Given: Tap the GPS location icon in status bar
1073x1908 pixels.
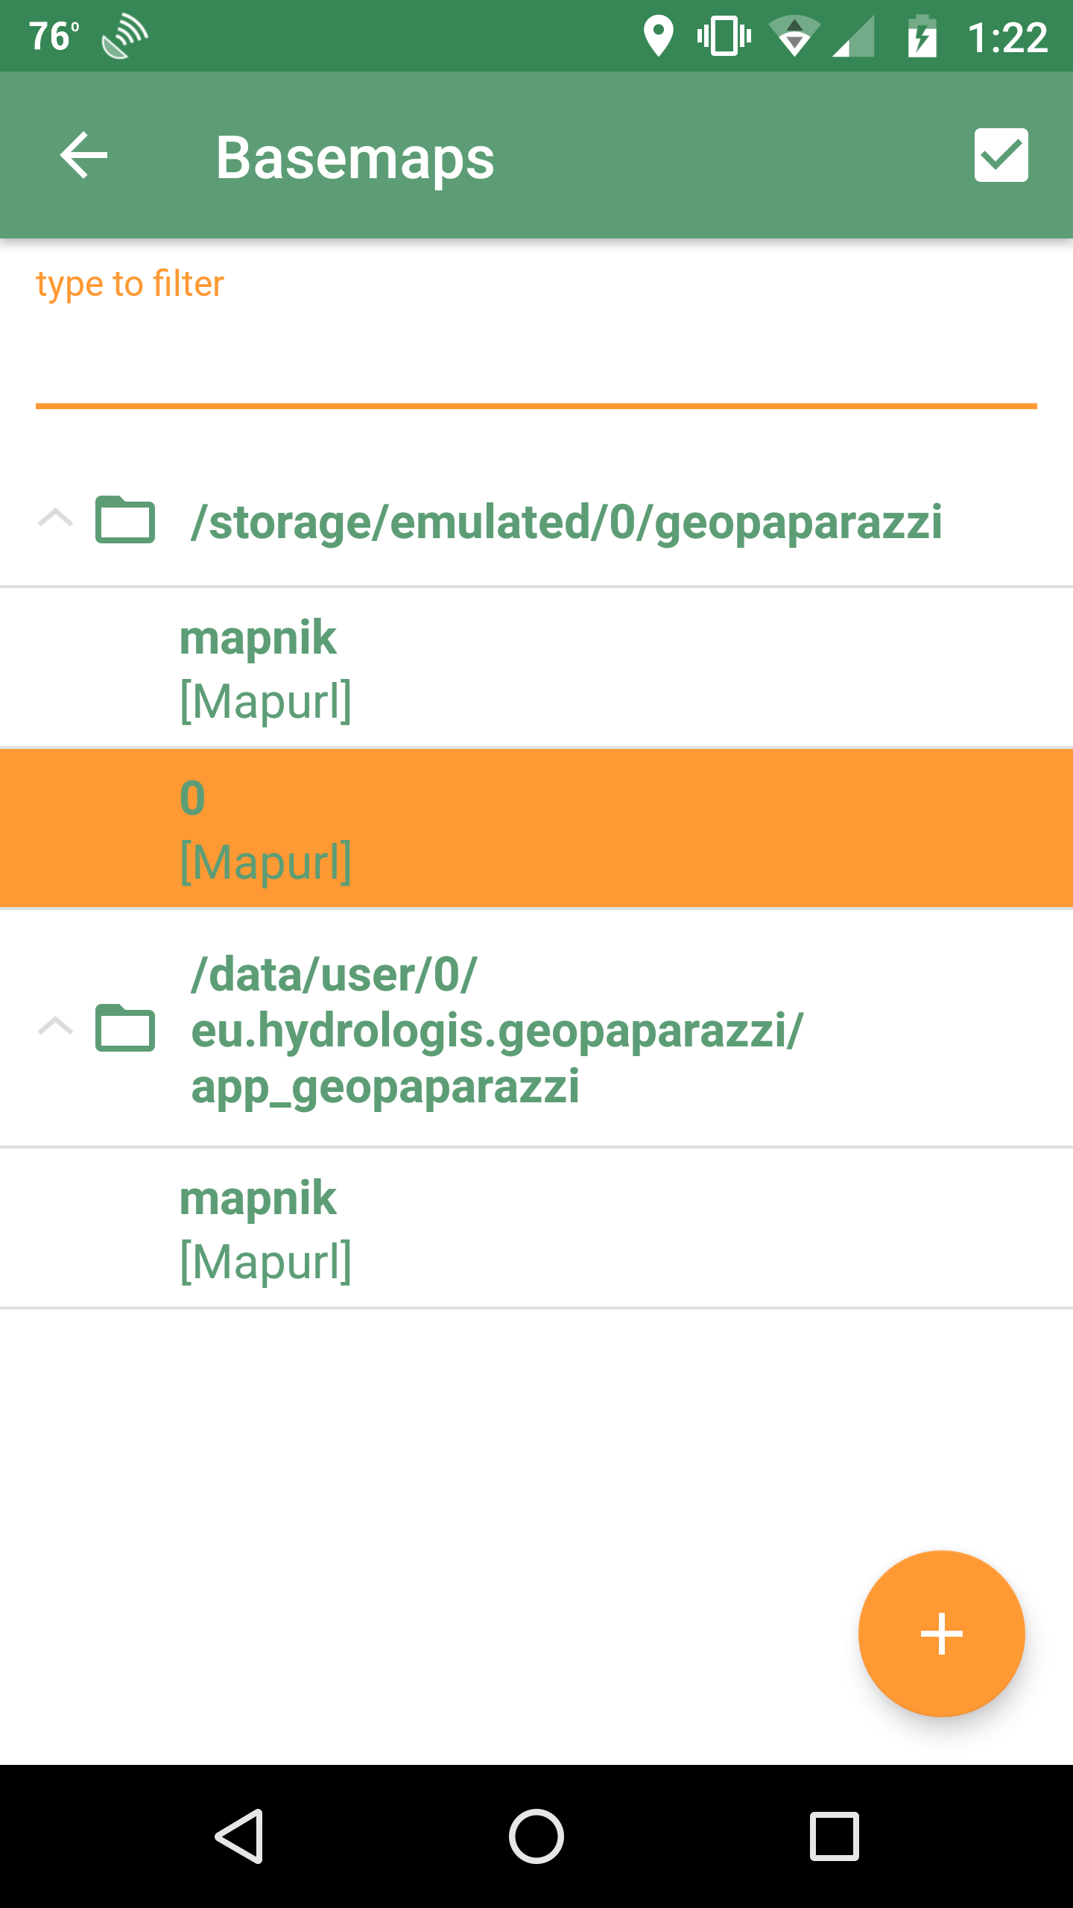Looking at the screenshot, I should pos(659,35).
